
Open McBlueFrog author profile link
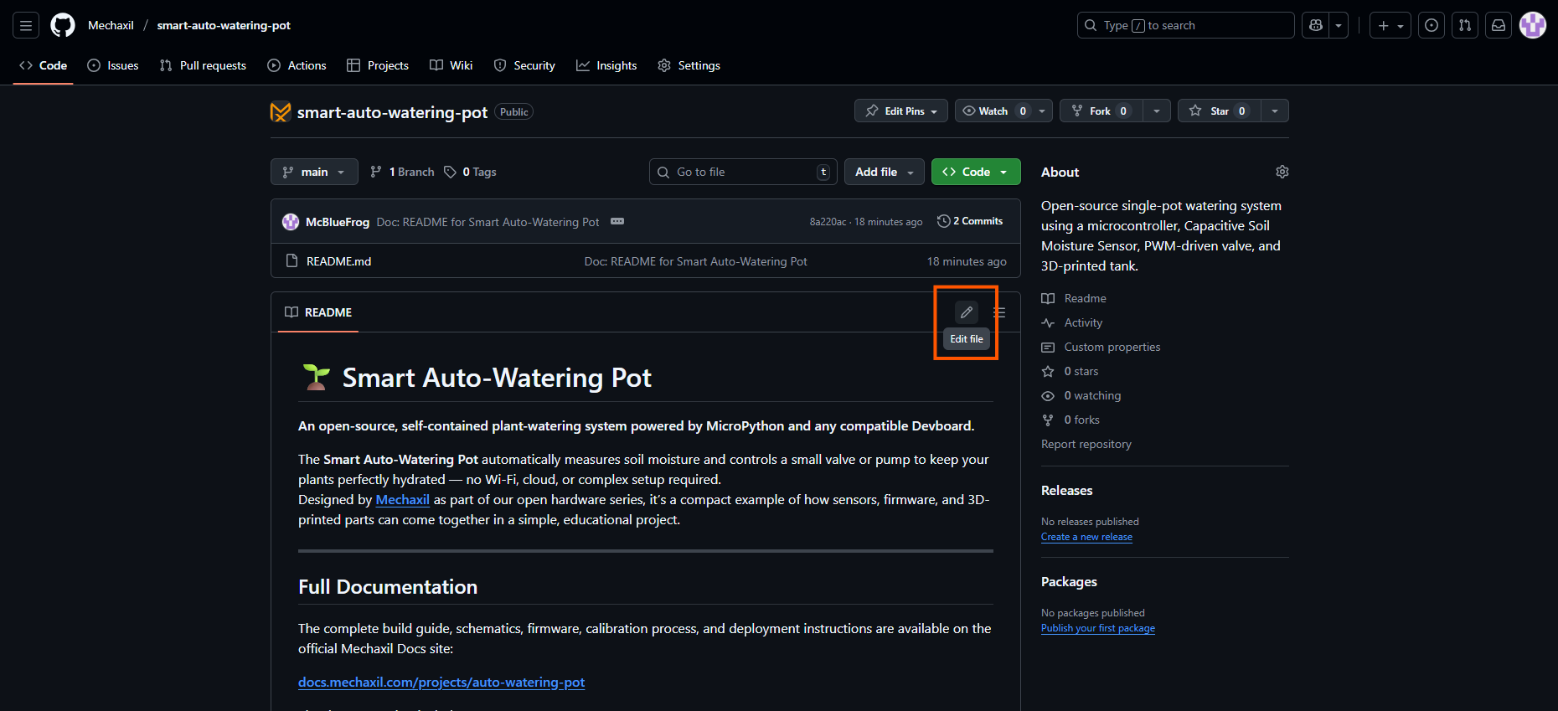(338, 222)
